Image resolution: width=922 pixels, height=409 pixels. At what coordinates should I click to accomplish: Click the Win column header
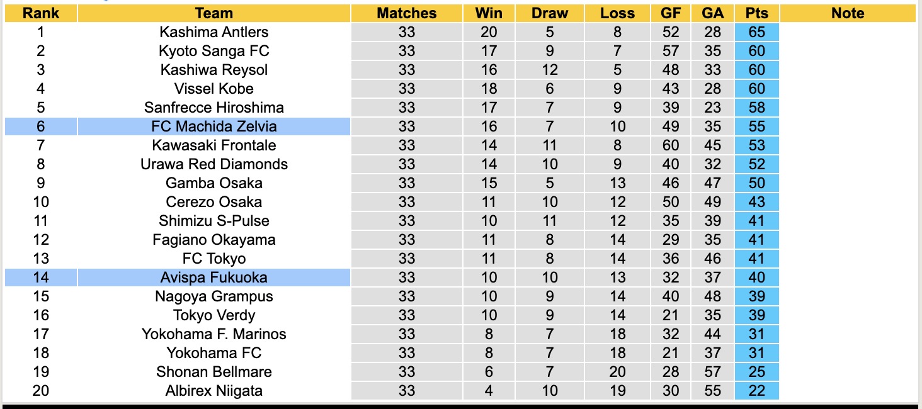point(489,13)
